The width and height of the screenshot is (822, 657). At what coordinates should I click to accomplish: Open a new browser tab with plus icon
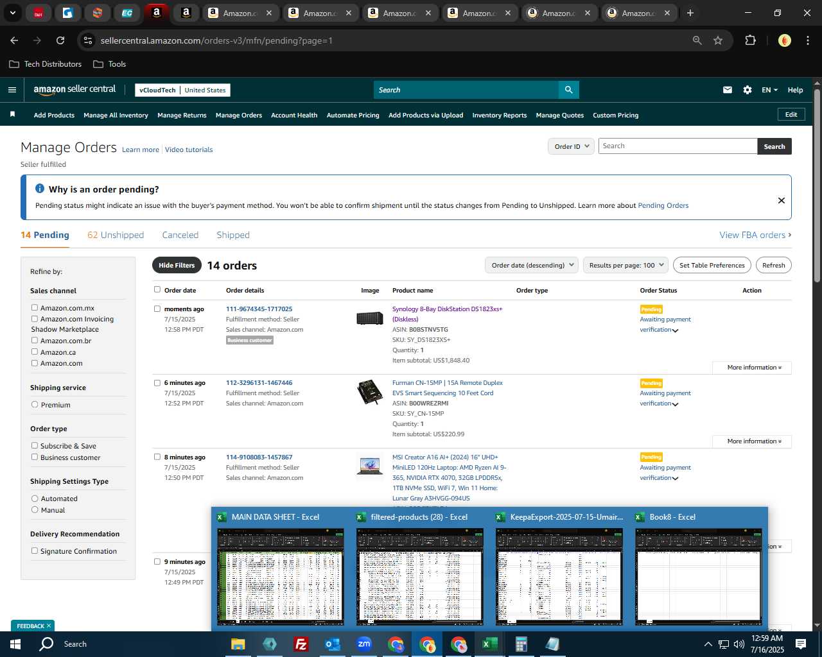pyautogui.click(x=690, y=13)
